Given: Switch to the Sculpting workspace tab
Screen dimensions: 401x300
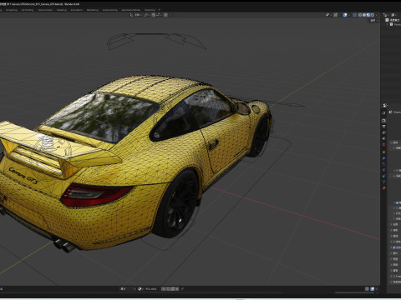Looking at the screenshot, I should coord(12,10).
